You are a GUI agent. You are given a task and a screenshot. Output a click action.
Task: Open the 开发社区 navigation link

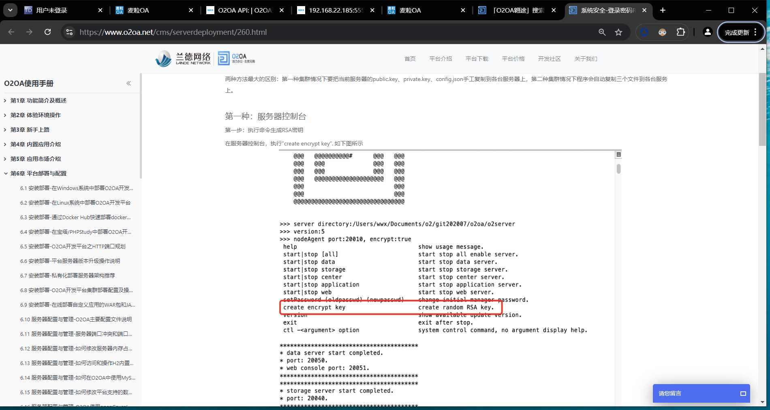[x=550, y=59]
